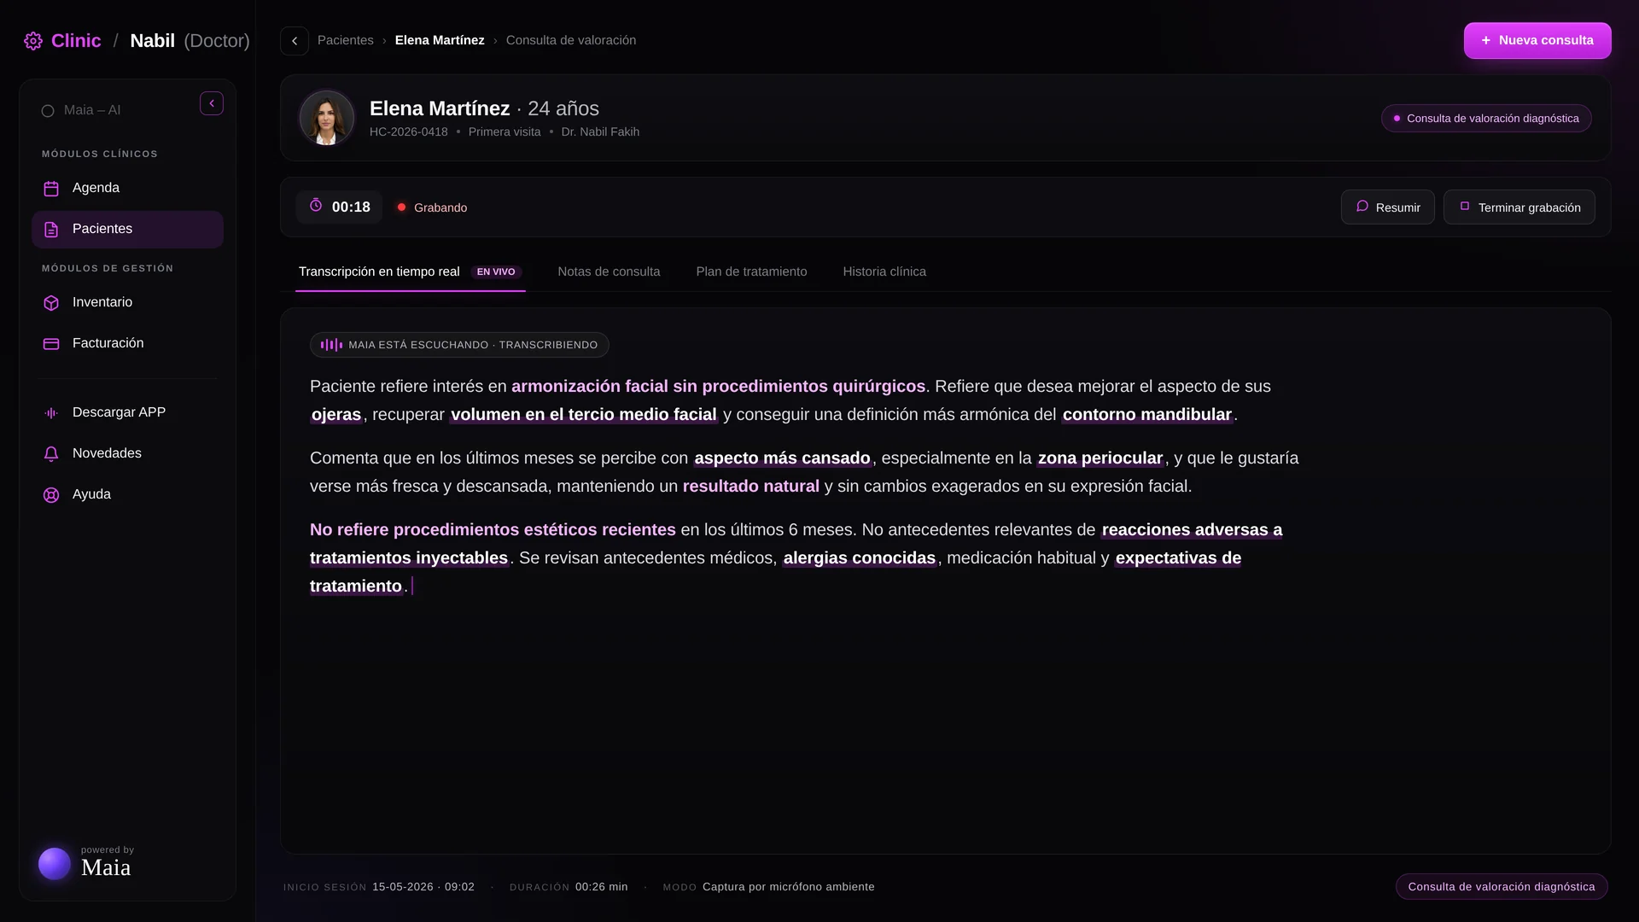This screenshot has height=922, width=1639.
Task: Click the Pacientes document icon
Action: pyautogui.click(x=51, y=230)
